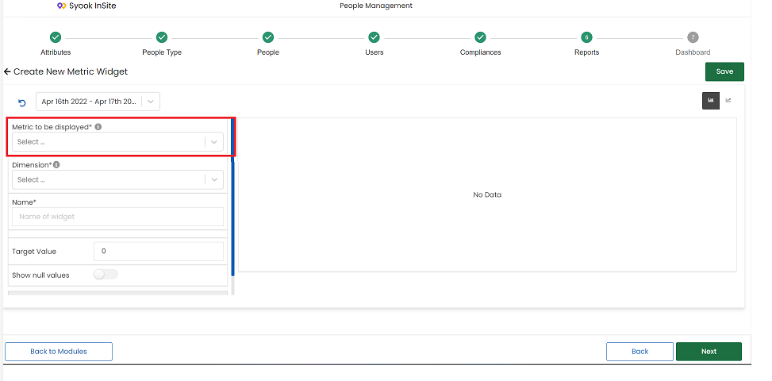772x381 pixels.
Task: Click info icon next to Metric to be displayed
Action: [x=98, y=126]
